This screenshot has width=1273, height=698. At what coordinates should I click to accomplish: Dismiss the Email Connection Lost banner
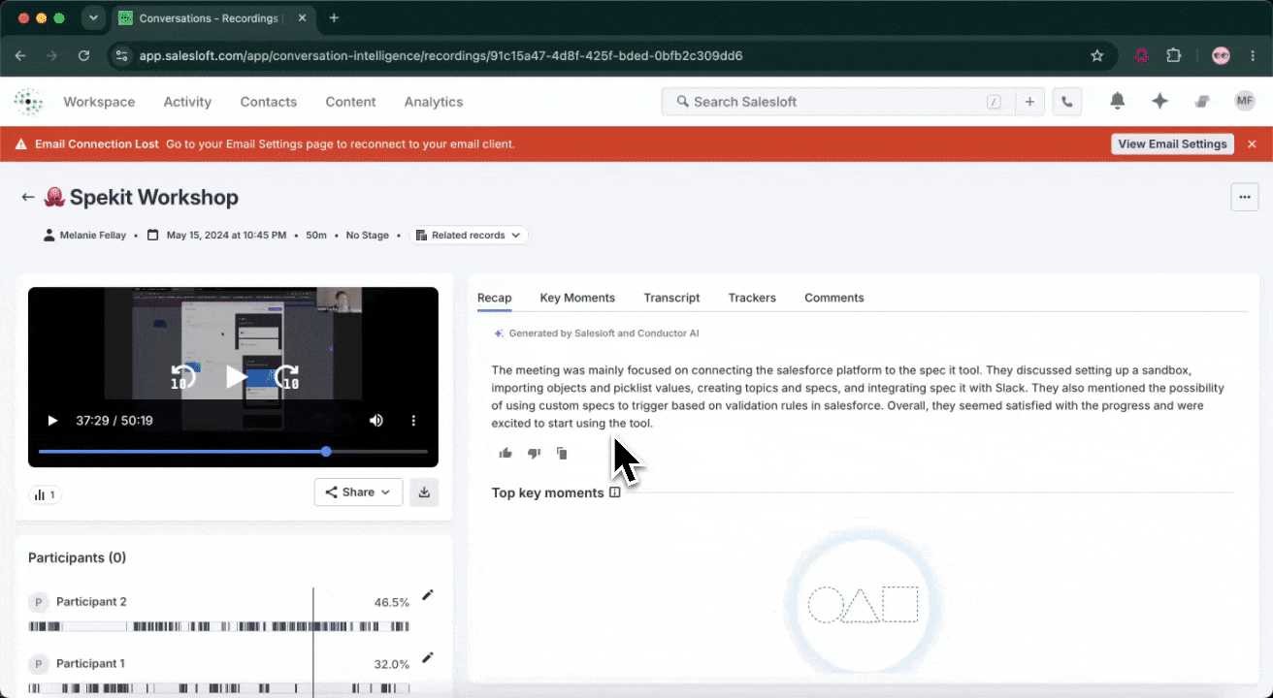tap(1252, 143)
